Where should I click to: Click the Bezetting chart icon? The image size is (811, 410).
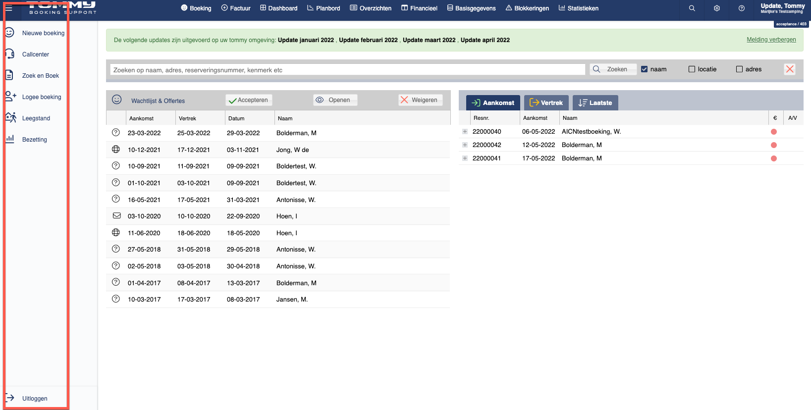[10, 139]
